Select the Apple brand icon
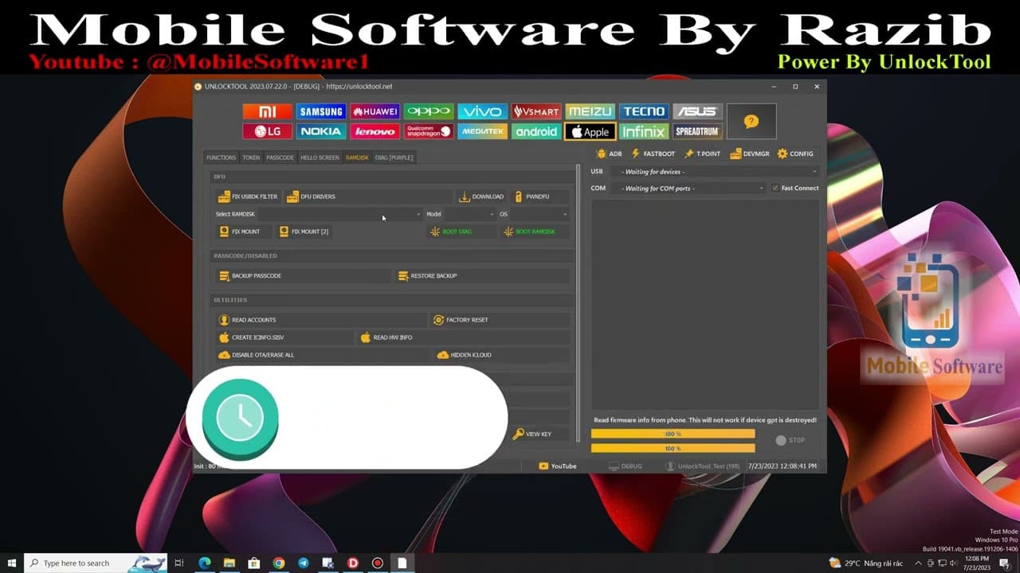This screenshot has width=1020, height=573. click(590, 131)
